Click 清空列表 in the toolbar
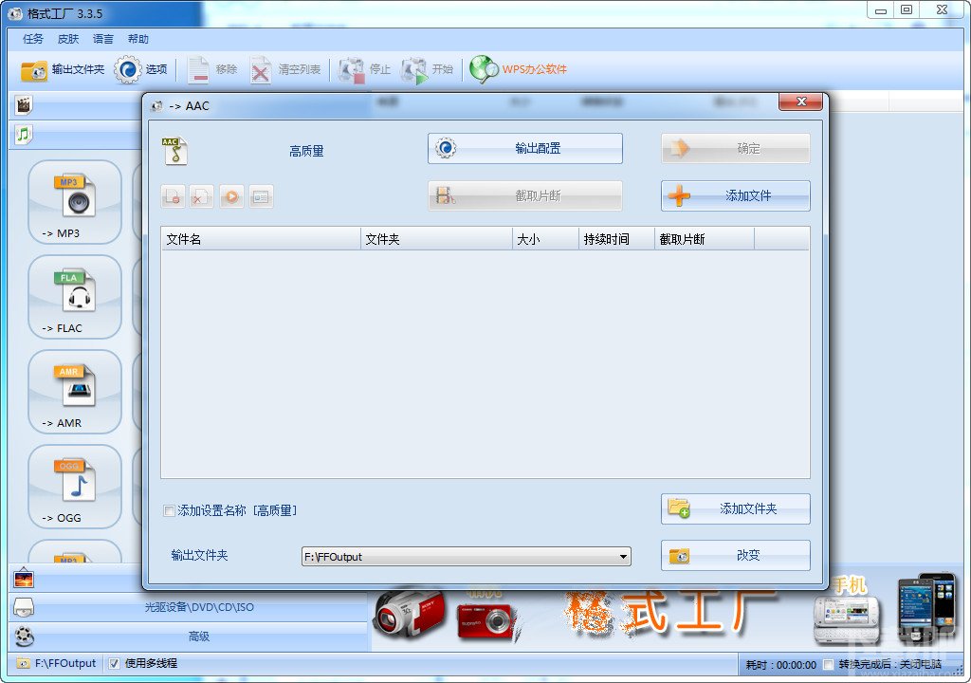Image resolution: width=971 pixels, height=683 pixels. pos(285,69)
